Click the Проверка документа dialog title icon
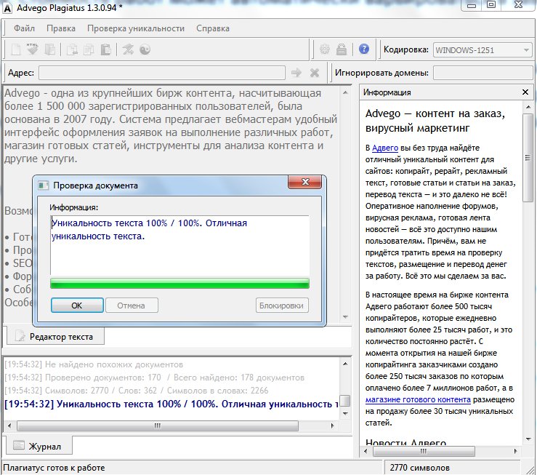The height and width of the screenshot is (475, 537). [43, 185]
